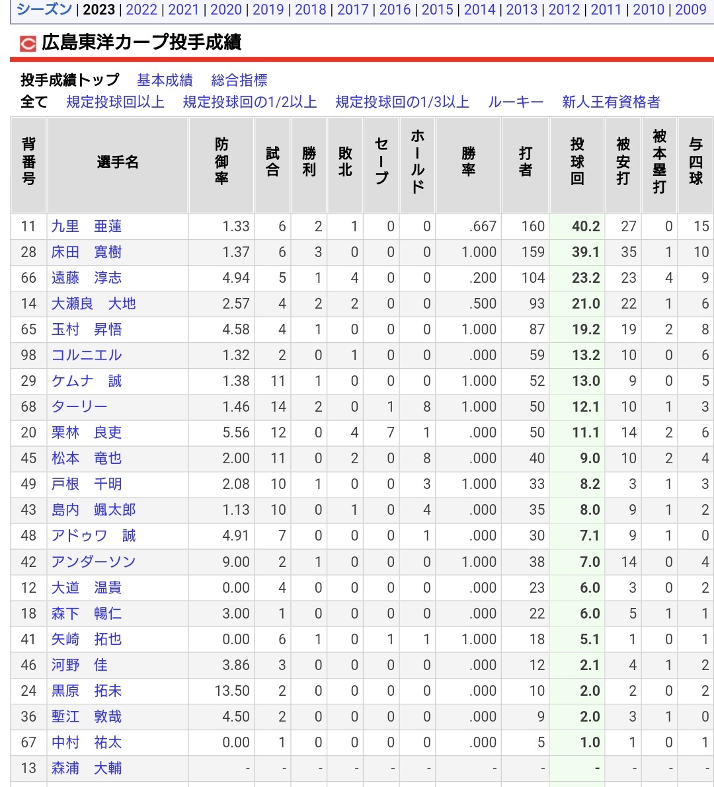The height and width of the screenshot is (787, 714).
Task: Open the 2013 season link
Action: tap(522, 9)
